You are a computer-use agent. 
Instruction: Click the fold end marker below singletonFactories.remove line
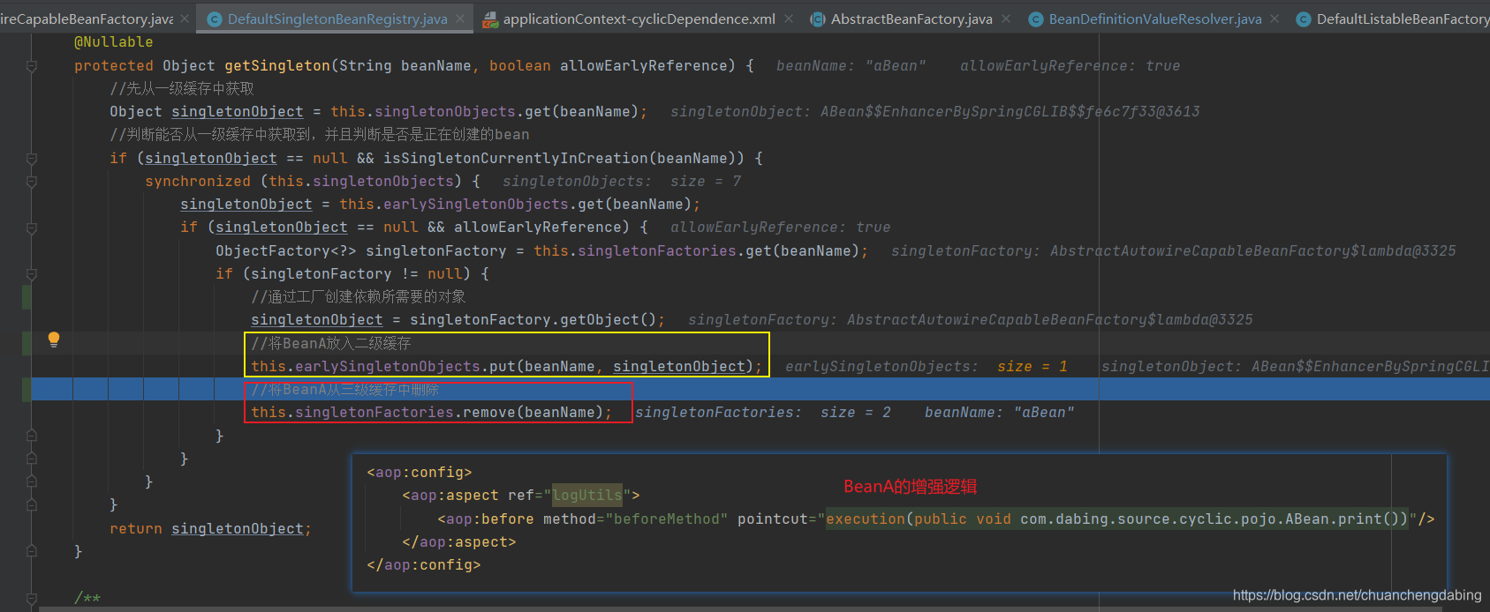(x=32, y=436)
